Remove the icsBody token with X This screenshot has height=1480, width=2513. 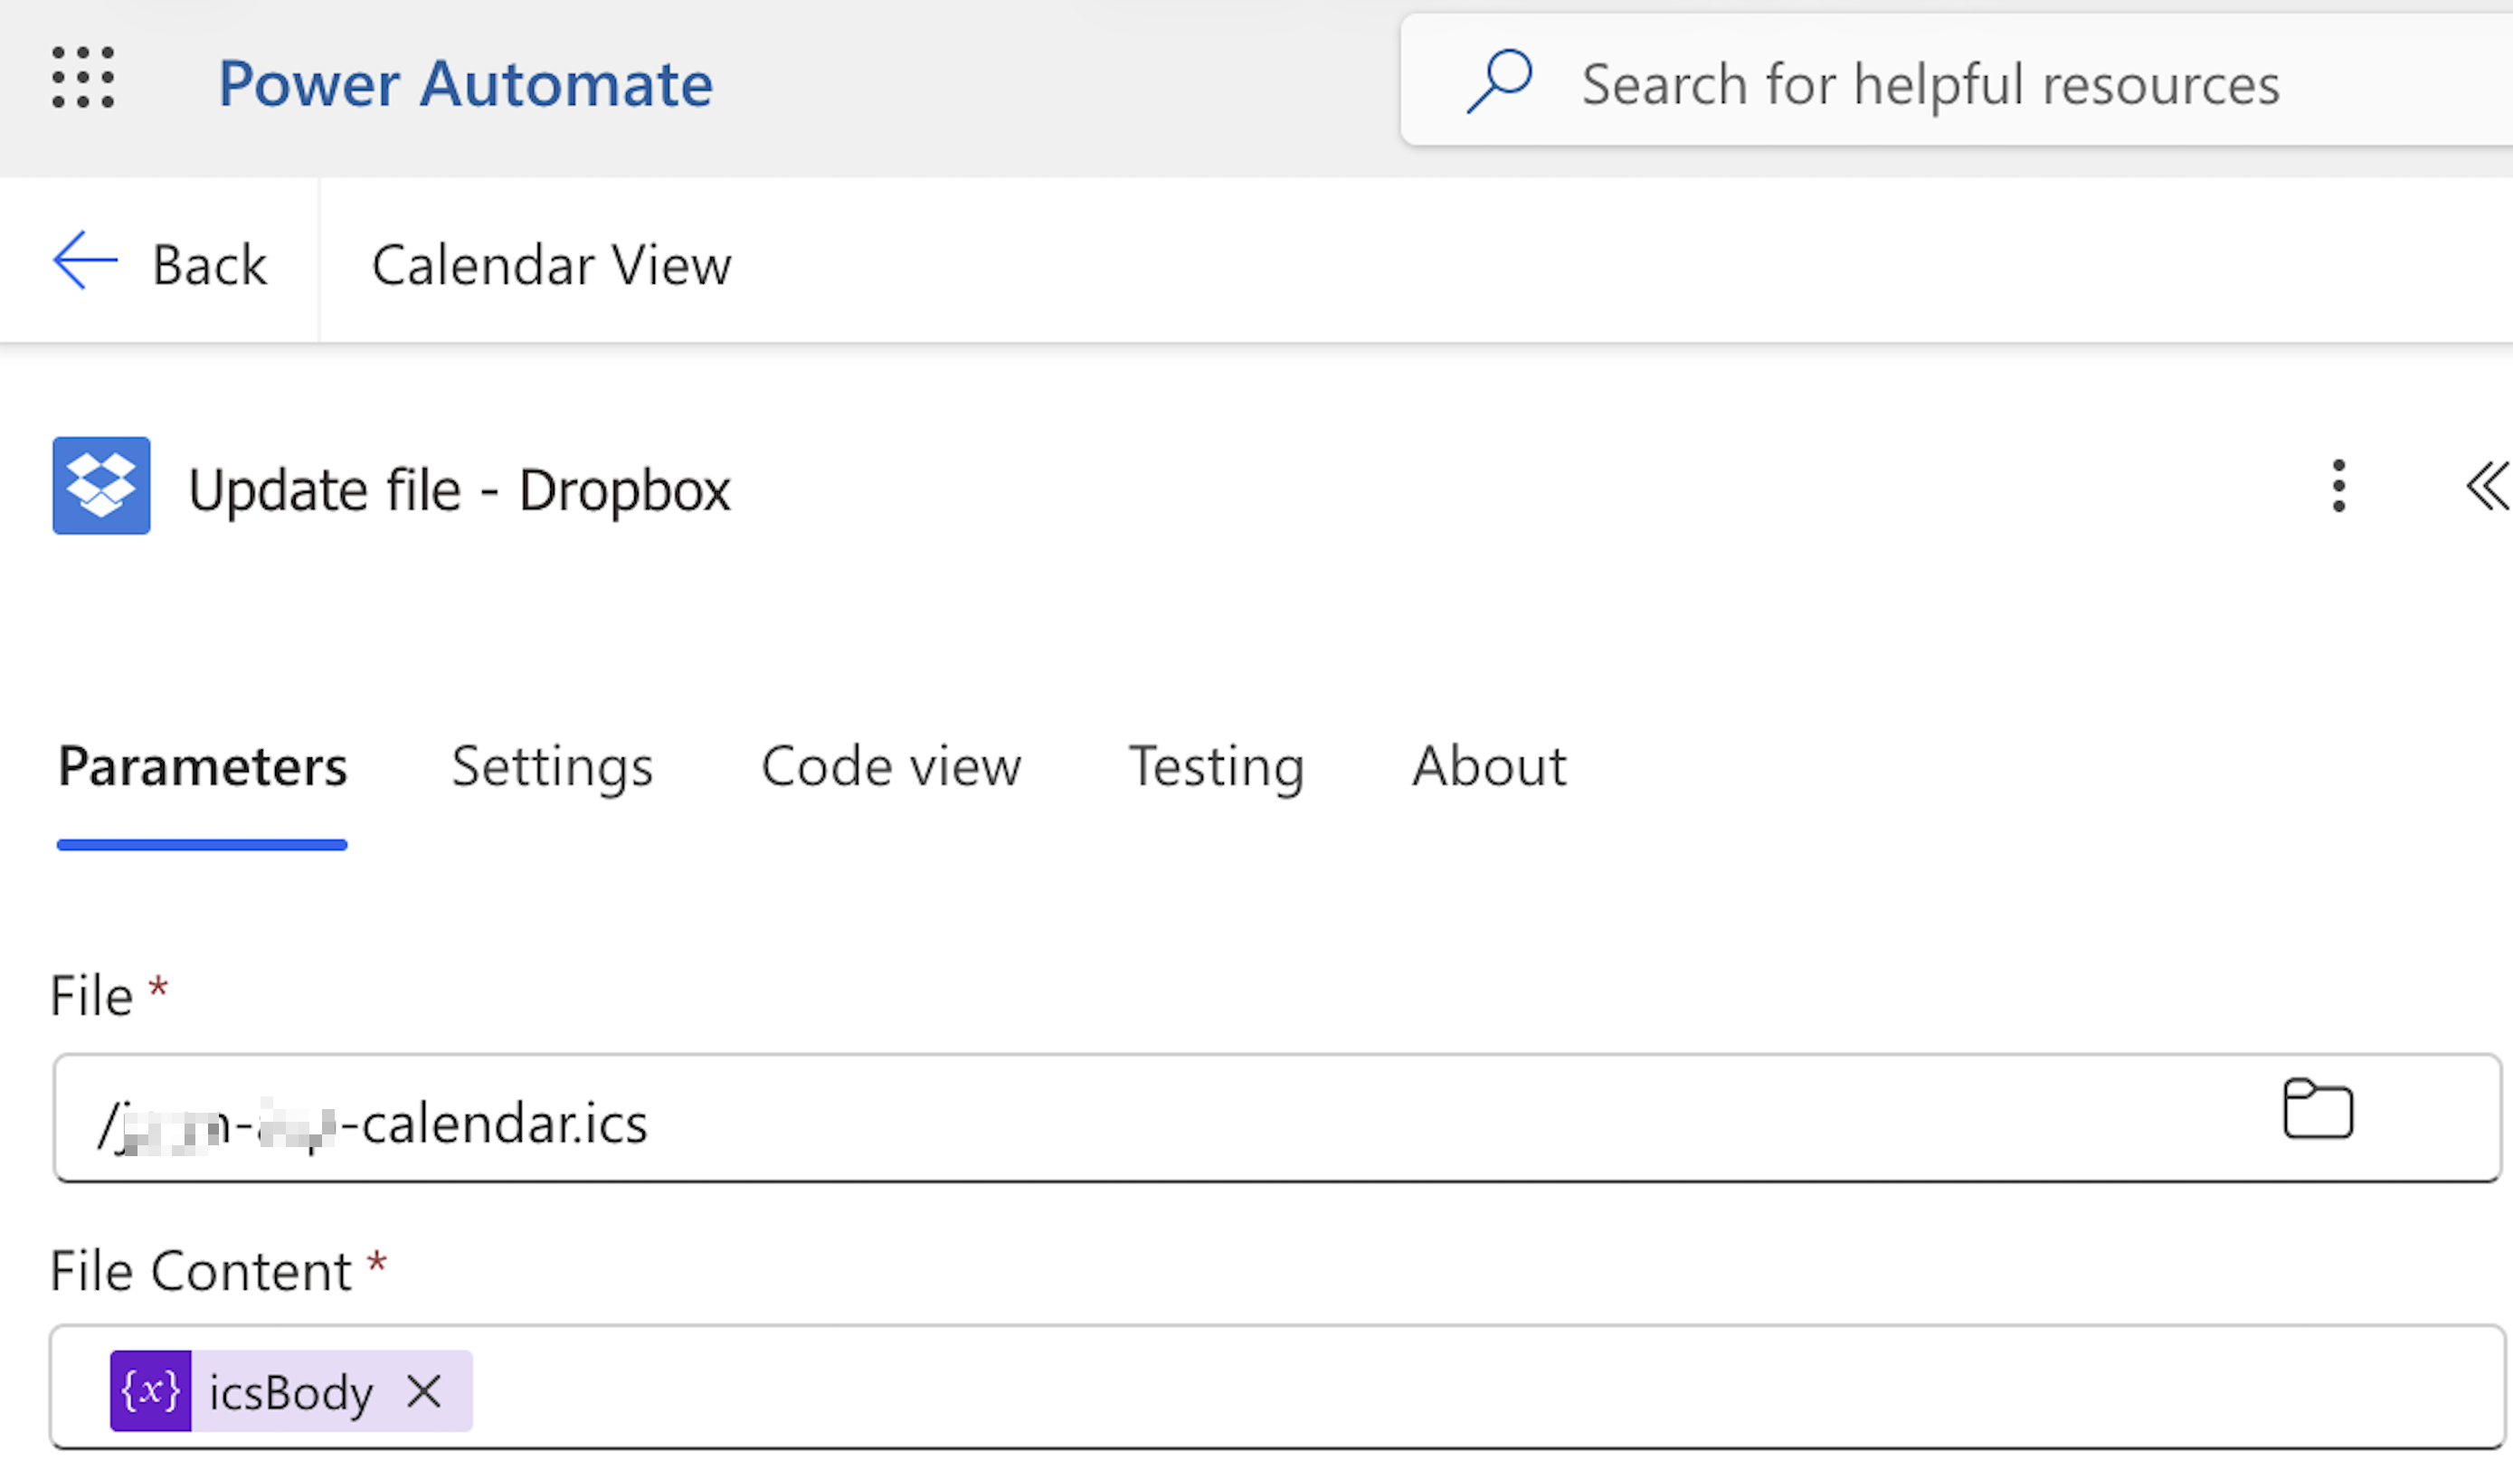424,1390
